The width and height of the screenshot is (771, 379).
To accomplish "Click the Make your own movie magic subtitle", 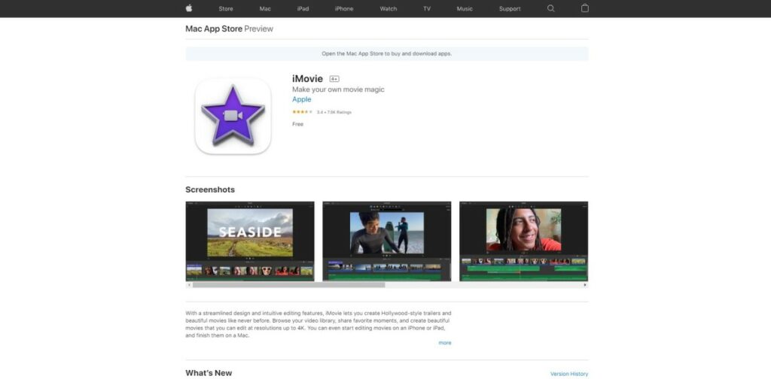I will tap(338, 89).
